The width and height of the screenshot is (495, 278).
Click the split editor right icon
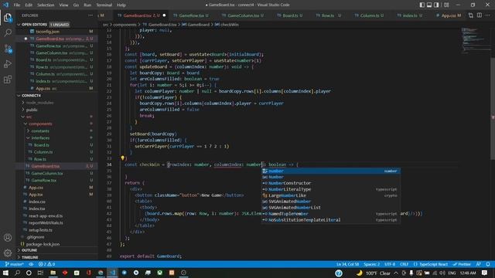tap(480, 15)
